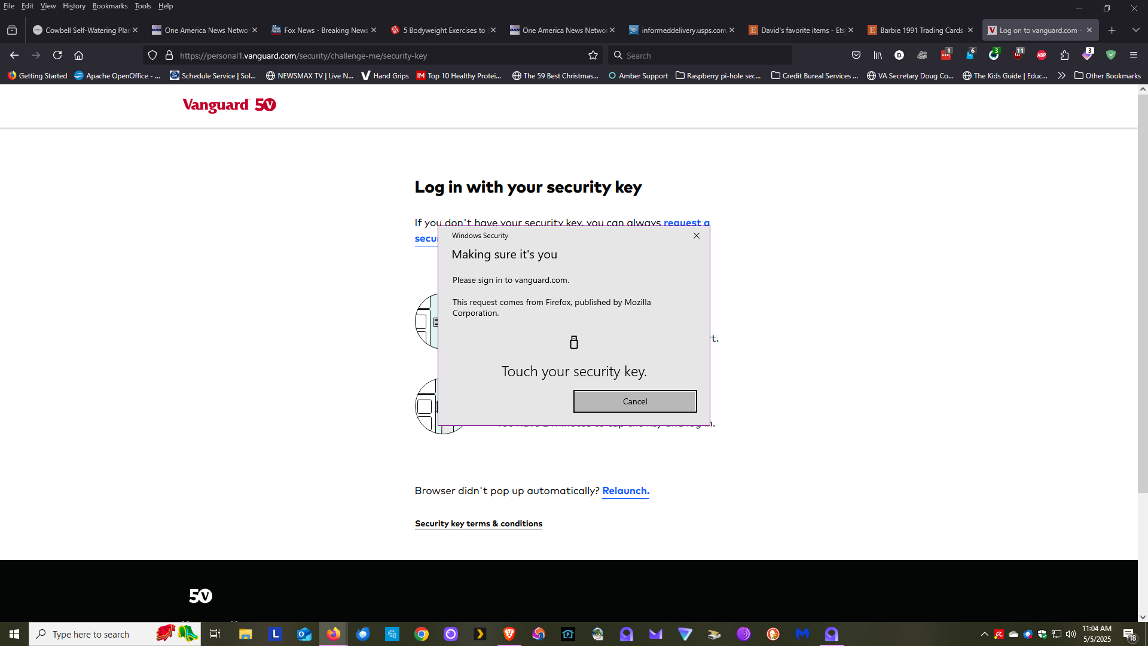Open Apache OpenOffice bookmark
1148x646 pixels.
click(117, 75)
